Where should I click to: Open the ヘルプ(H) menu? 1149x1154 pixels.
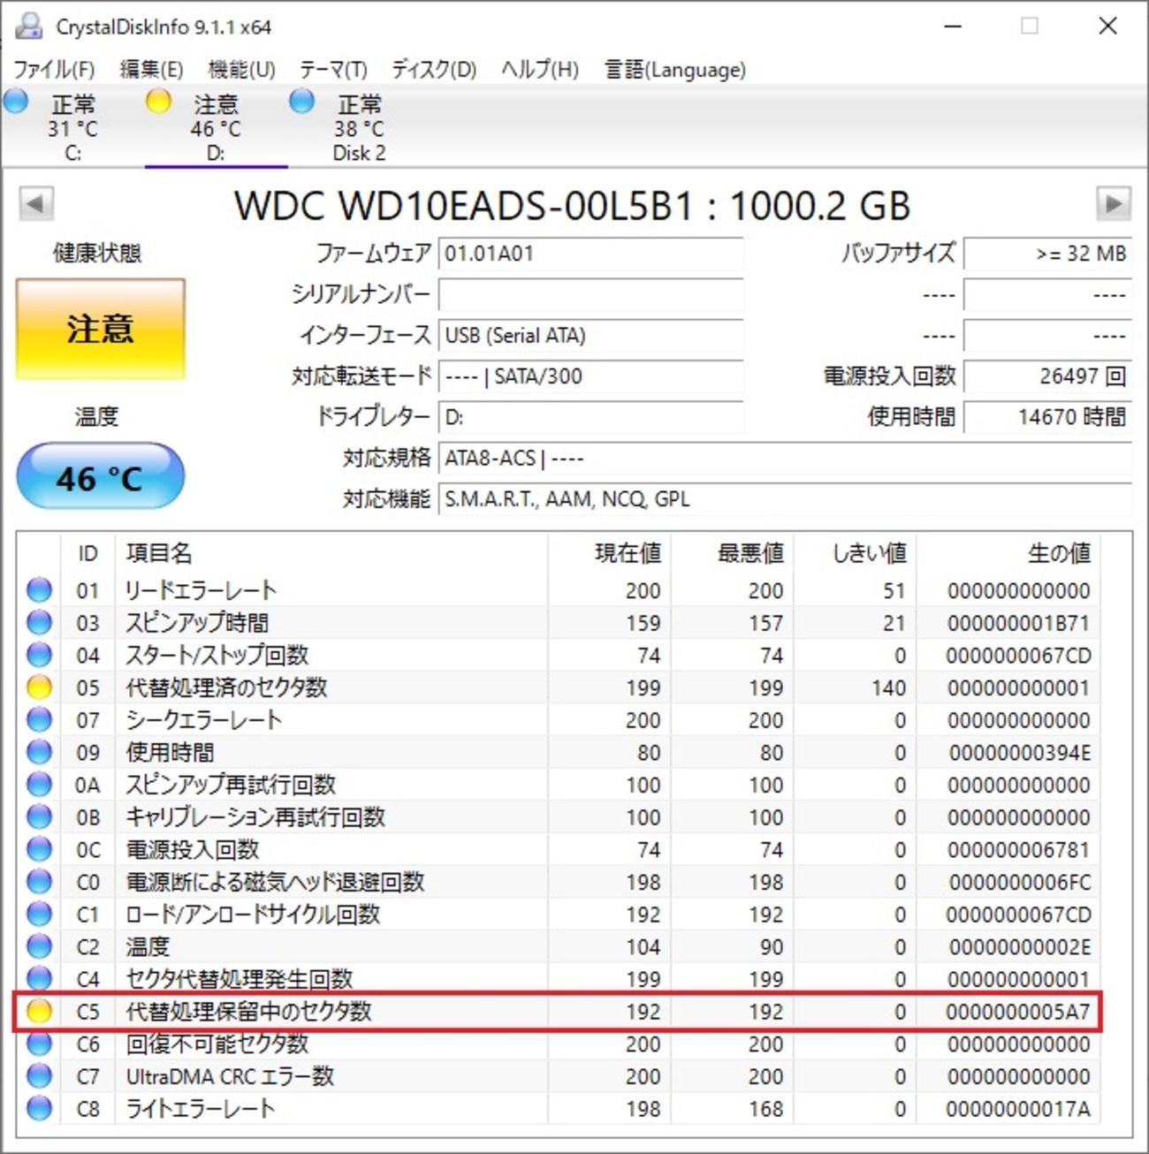click(x=540, y=69)
